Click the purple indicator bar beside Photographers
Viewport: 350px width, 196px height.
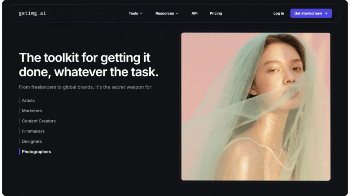click(x=19, y=151)
